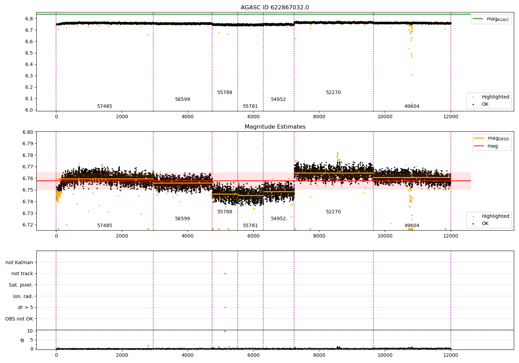
Task: Click the "not track" flag label
Action: [22, 274]
